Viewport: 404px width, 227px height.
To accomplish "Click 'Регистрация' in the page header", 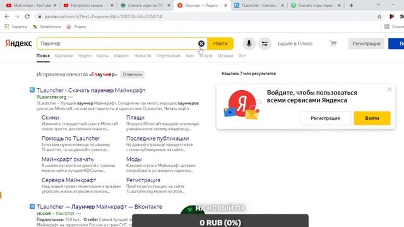I will pyautogui.click(x=366, y=44).
